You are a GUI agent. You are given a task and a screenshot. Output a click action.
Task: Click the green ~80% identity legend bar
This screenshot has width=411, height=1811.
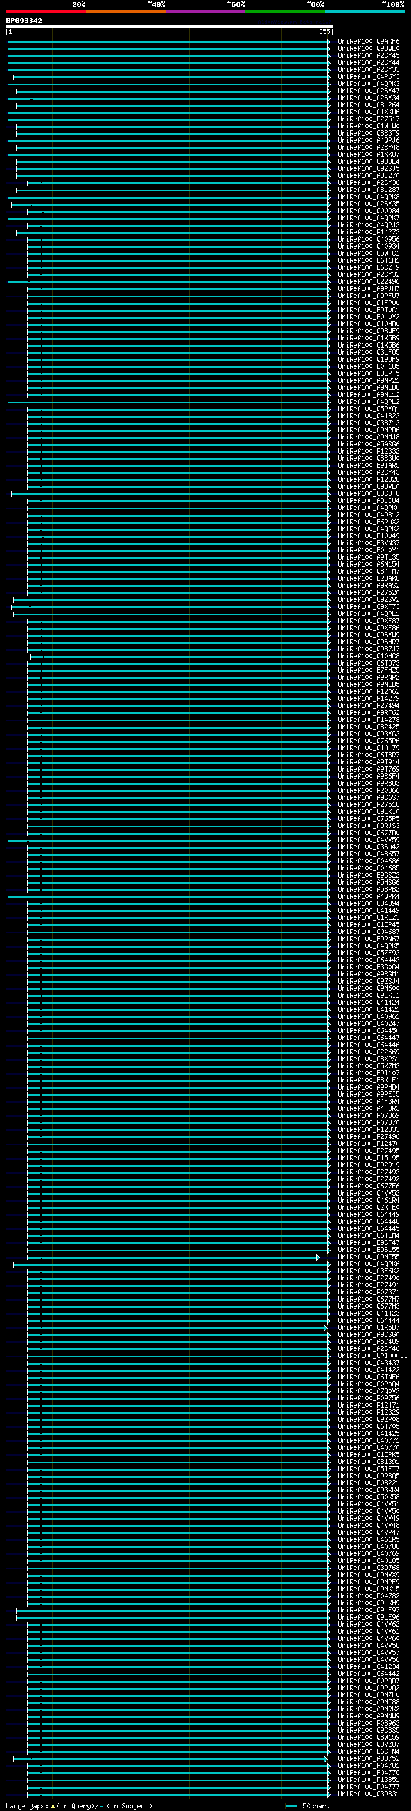coord(285,12)
